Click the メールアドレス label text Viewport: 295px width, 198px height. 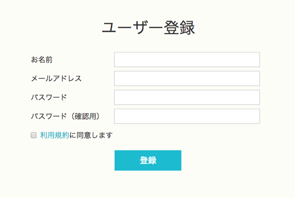coord(56,79)
